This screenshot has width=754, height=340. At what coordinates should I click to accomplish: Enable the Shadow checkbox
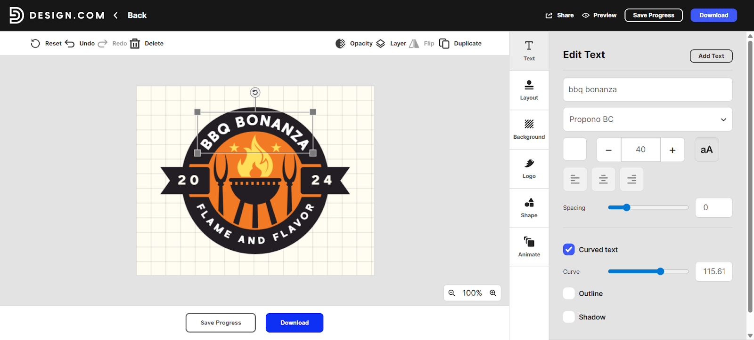pyautogui.click(x=569, y=317)
